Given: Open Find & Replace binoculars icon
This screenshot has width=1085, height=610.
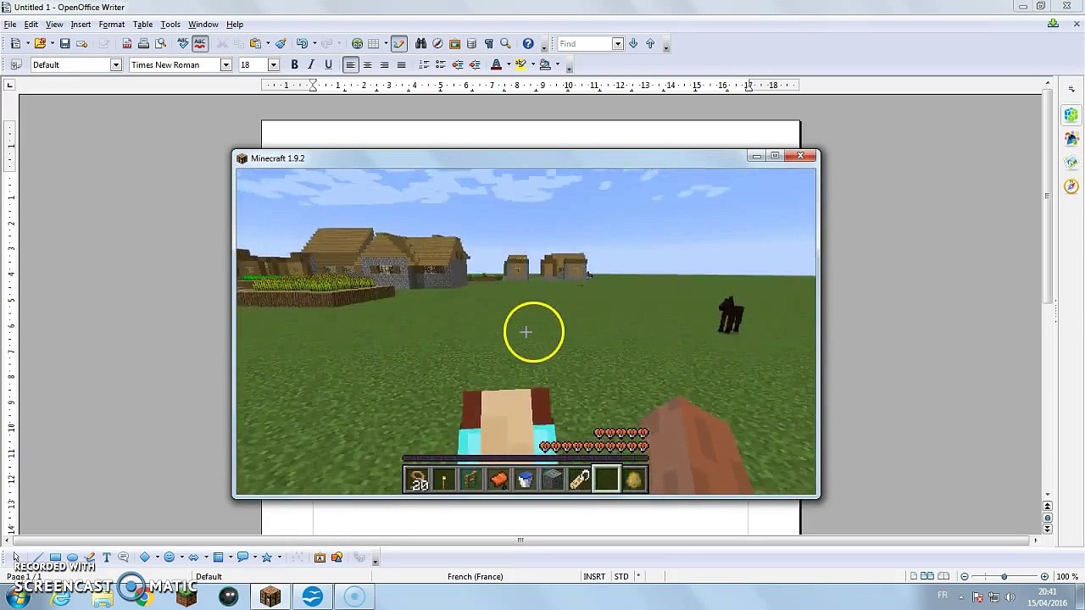Looking at the screenshot, I should pyautogui.click(x=420, y=43).
